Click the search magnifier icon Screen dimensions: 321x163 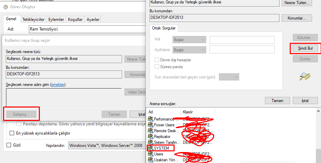305,76
